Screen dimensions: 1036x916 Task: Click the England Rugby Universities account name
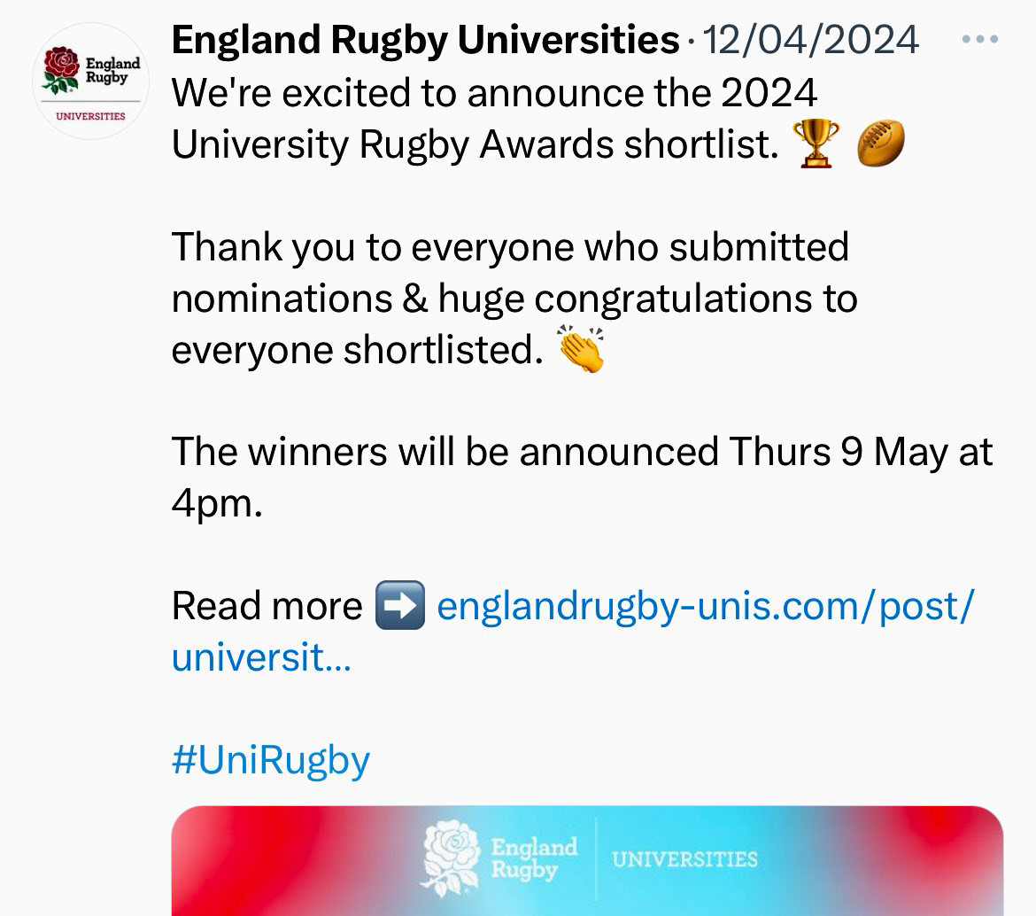point(425,40)
